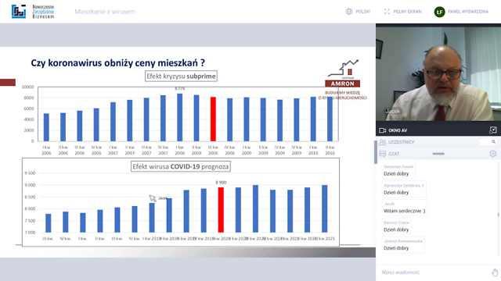Click the globe language icon
This screenshot has height=281, width=501.
(x=349, y=12)
